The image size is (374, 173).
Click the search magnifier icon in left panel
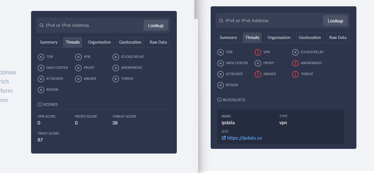pyautogui.click(x=41, y=25)
